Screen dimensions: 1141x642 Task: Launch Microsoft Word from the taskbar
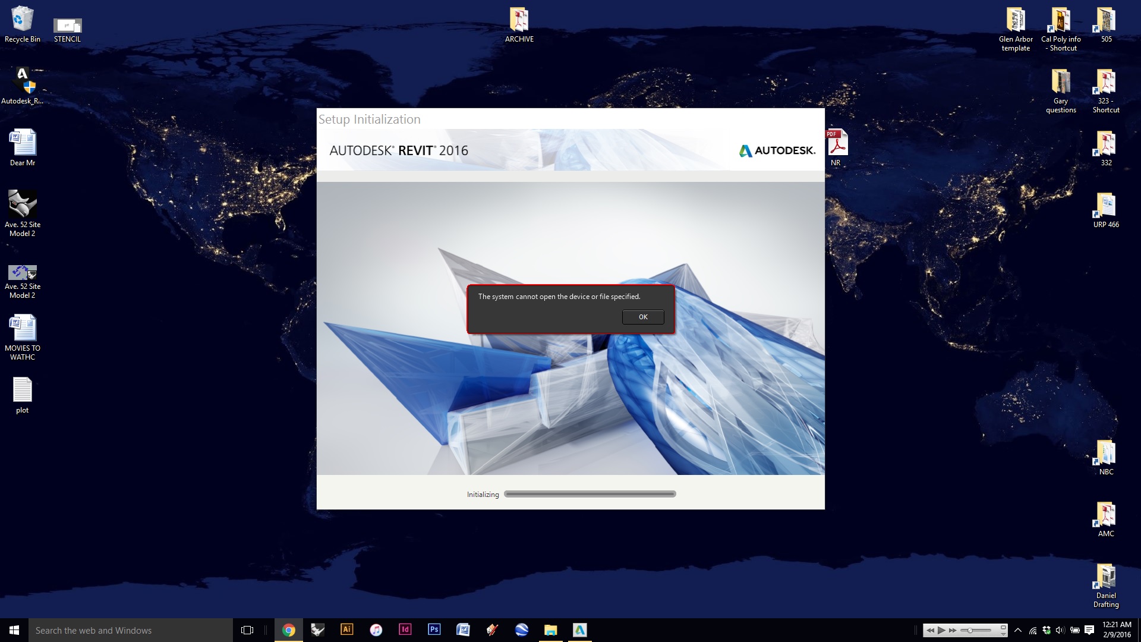point(464,630)
